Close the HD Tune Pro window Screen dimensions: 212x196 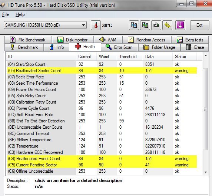pos(205,3)
